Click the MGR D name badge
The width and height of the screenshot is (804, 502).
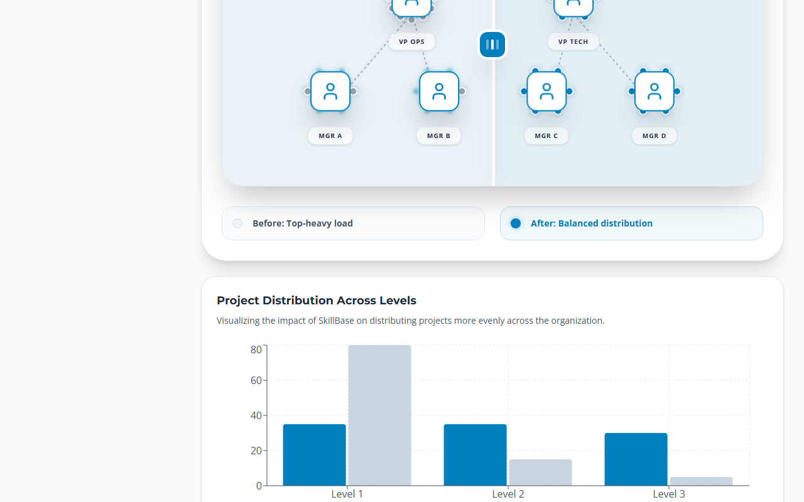(x=654, y=136)
